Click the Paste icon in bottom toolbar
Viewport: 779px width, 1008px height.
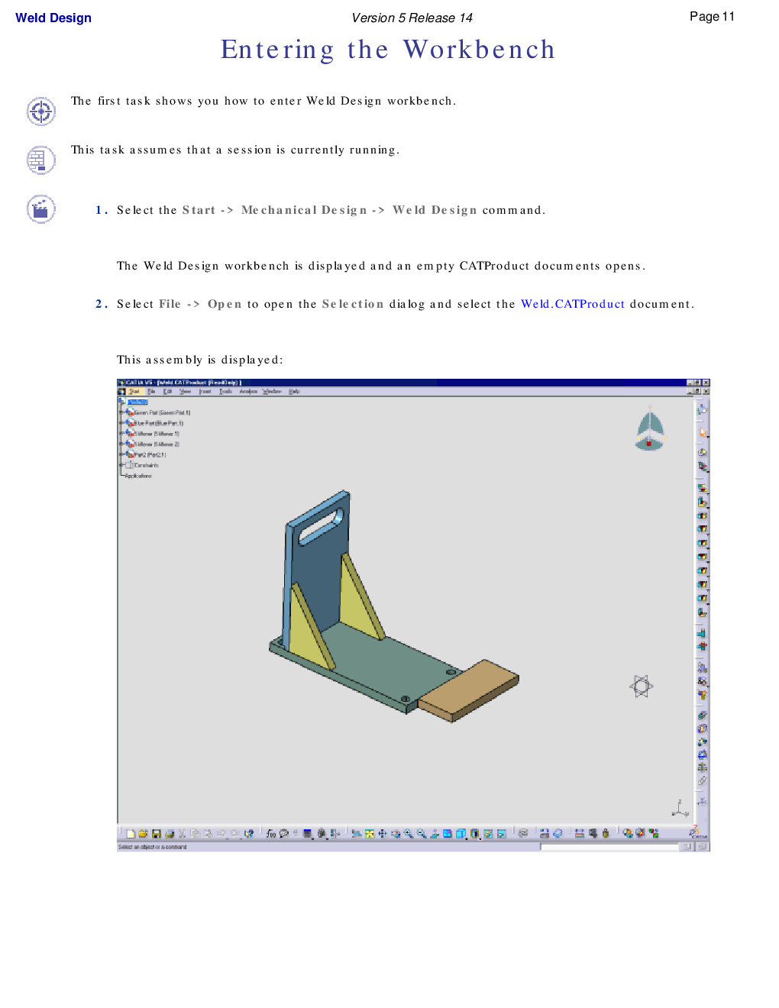[208, 834]
